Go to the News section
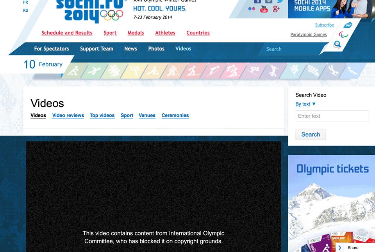 coord(130,48)
